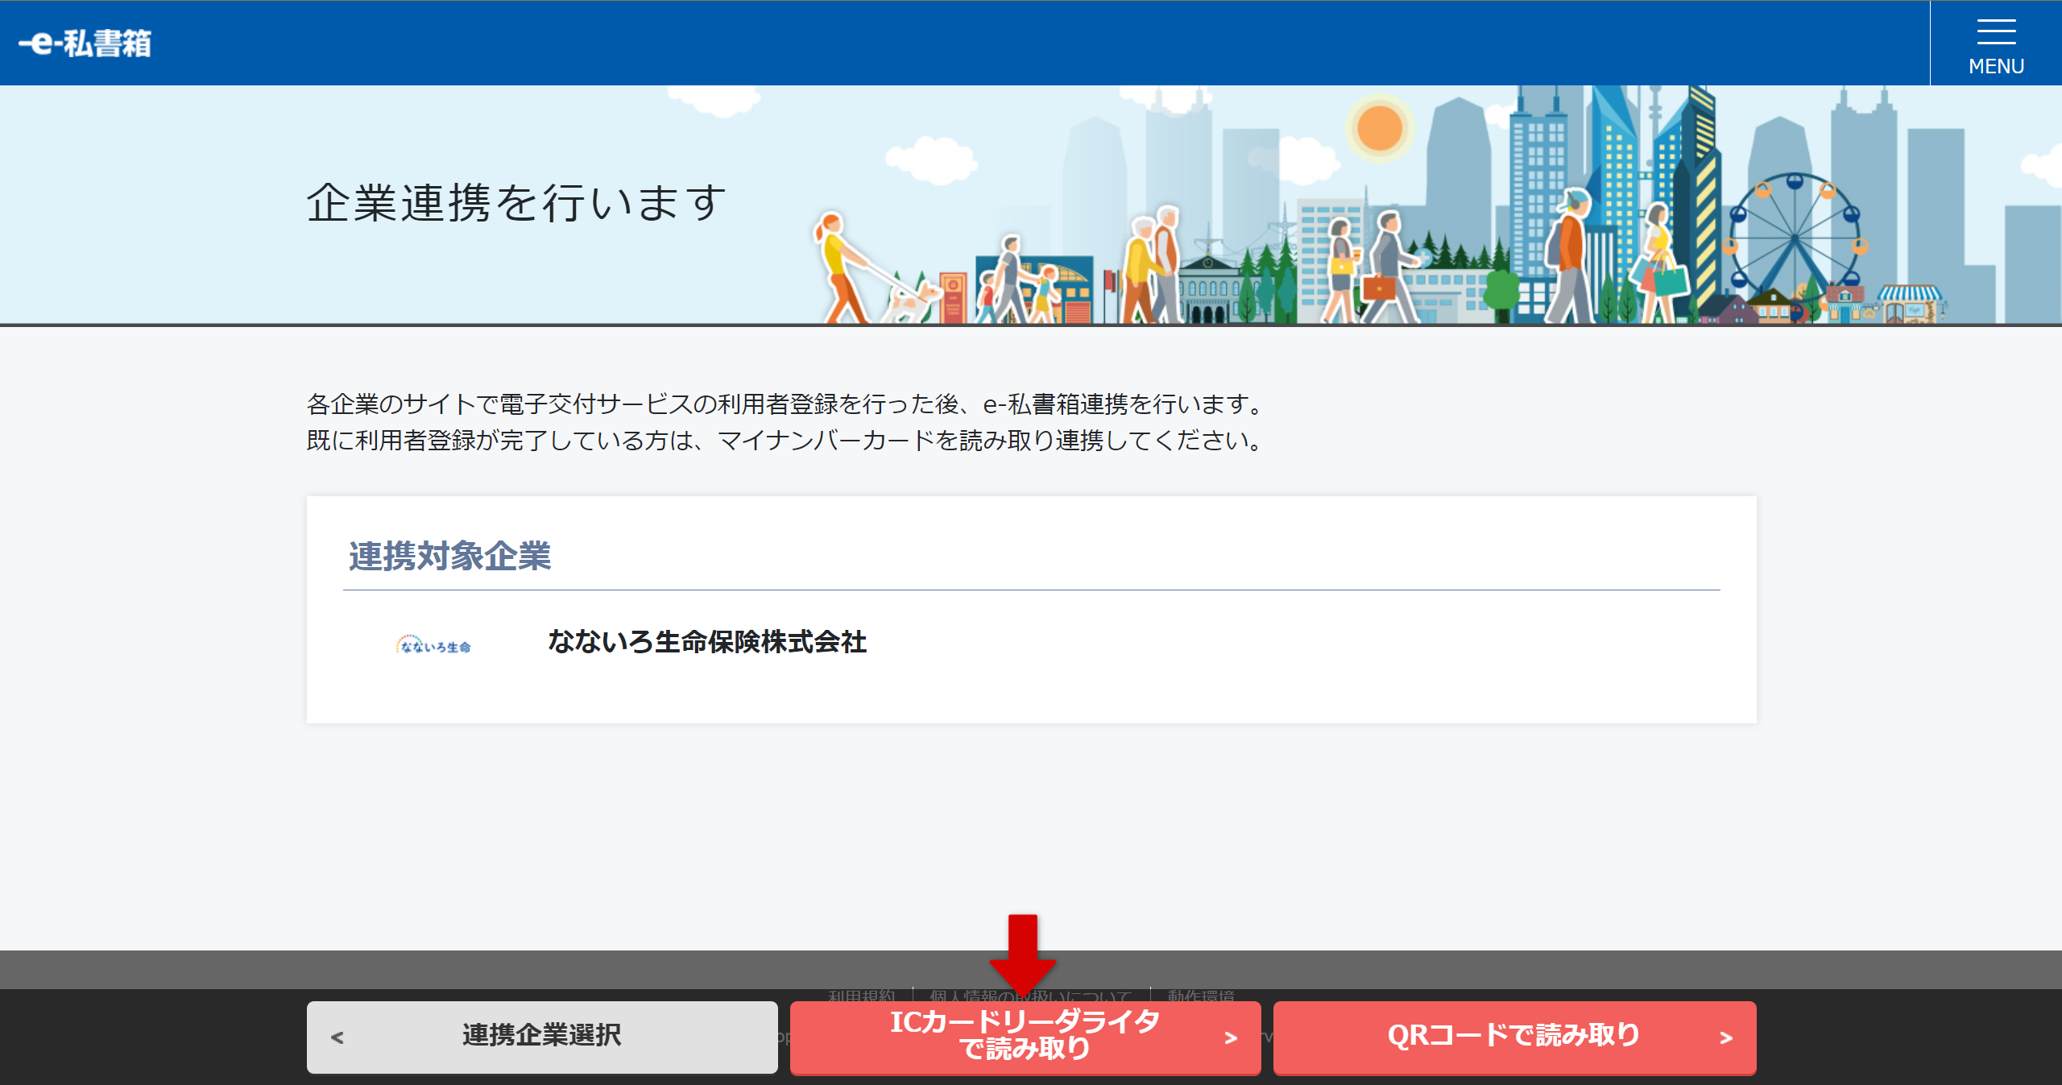Collapse back using the left-pointing chevron

pyautogui.click(x=337, y=1038)
